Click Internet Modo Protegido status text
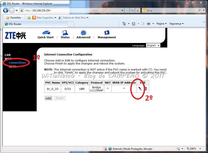Viewport: 208px width, 153px height. 132,149
